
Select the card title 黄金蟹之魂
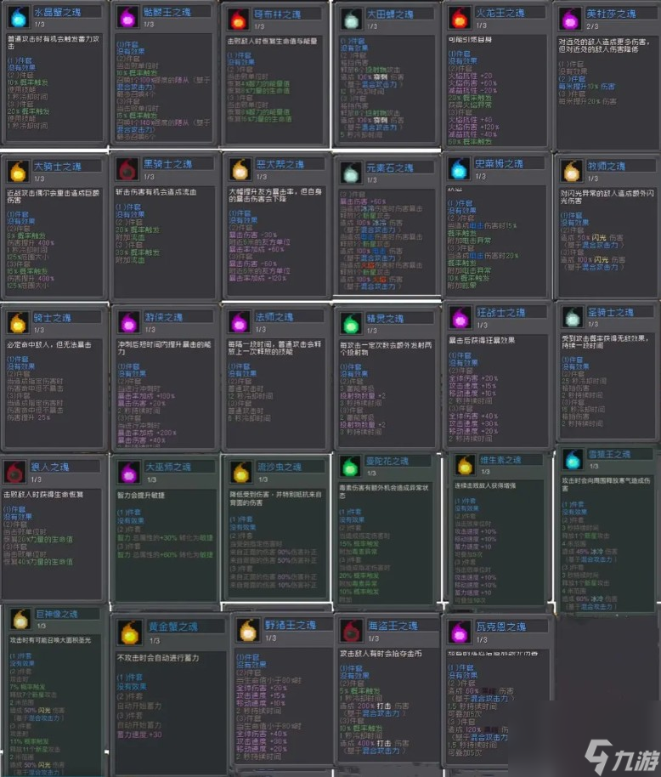pos(173,627)
